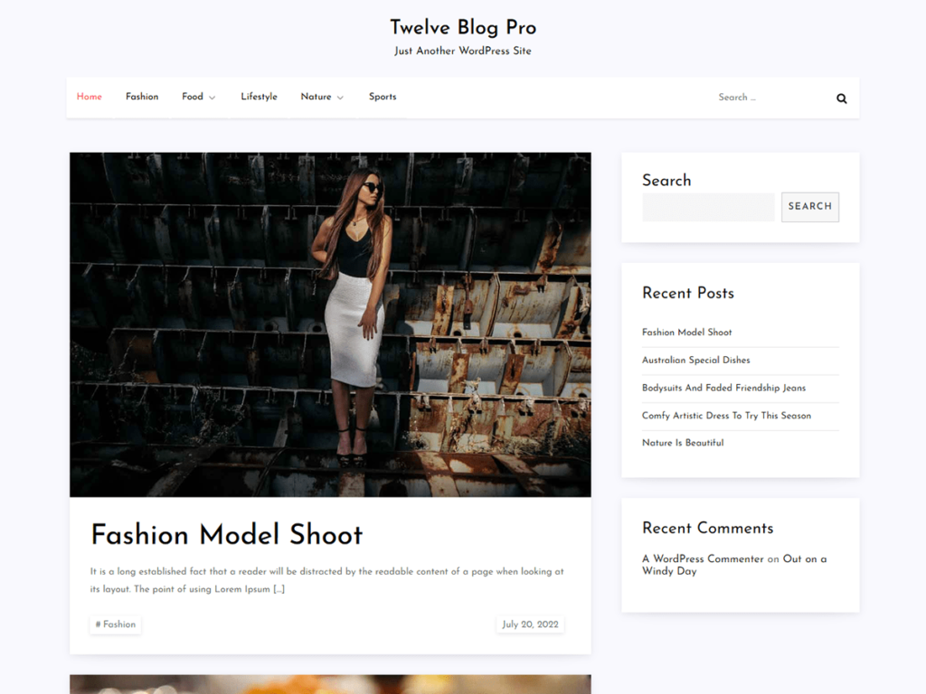The height and width of the screenshot is (694, 926).
Task: Open the Fashion menu item
Action: click(142, 97)
